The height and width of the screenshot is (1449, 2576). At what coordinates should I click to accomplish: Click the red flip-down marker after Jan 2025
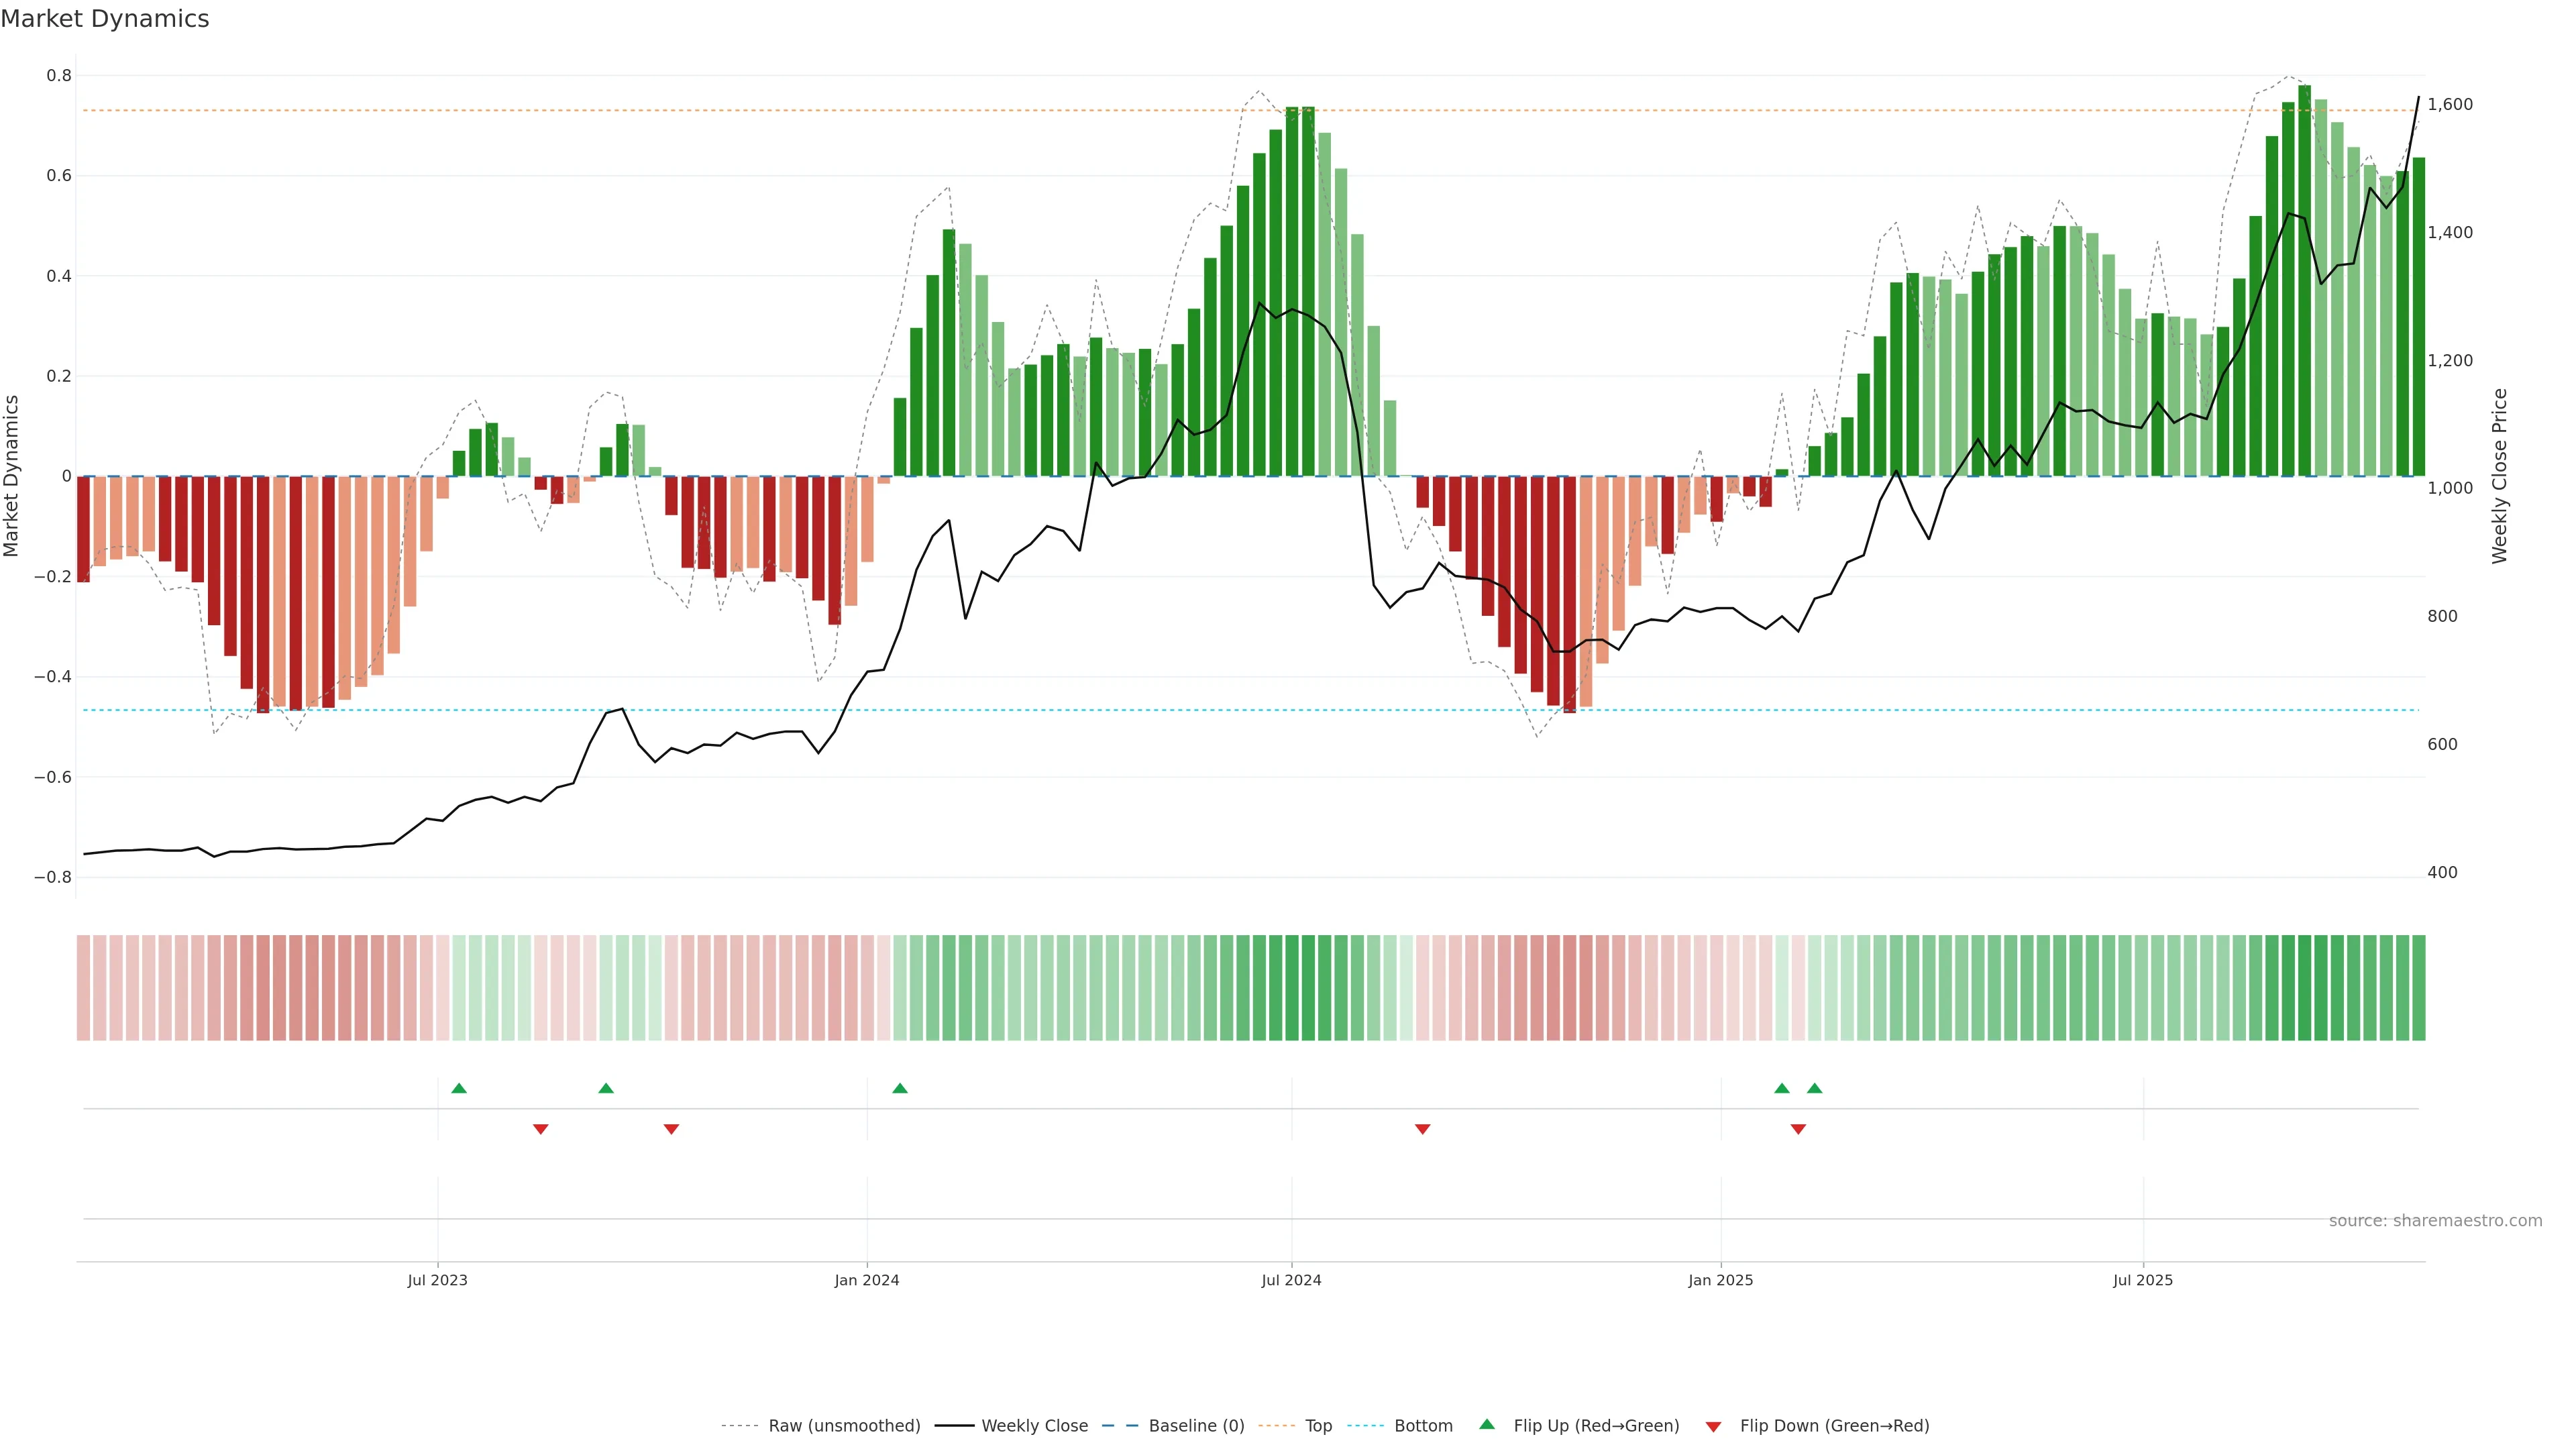tap(1798, 1129)
